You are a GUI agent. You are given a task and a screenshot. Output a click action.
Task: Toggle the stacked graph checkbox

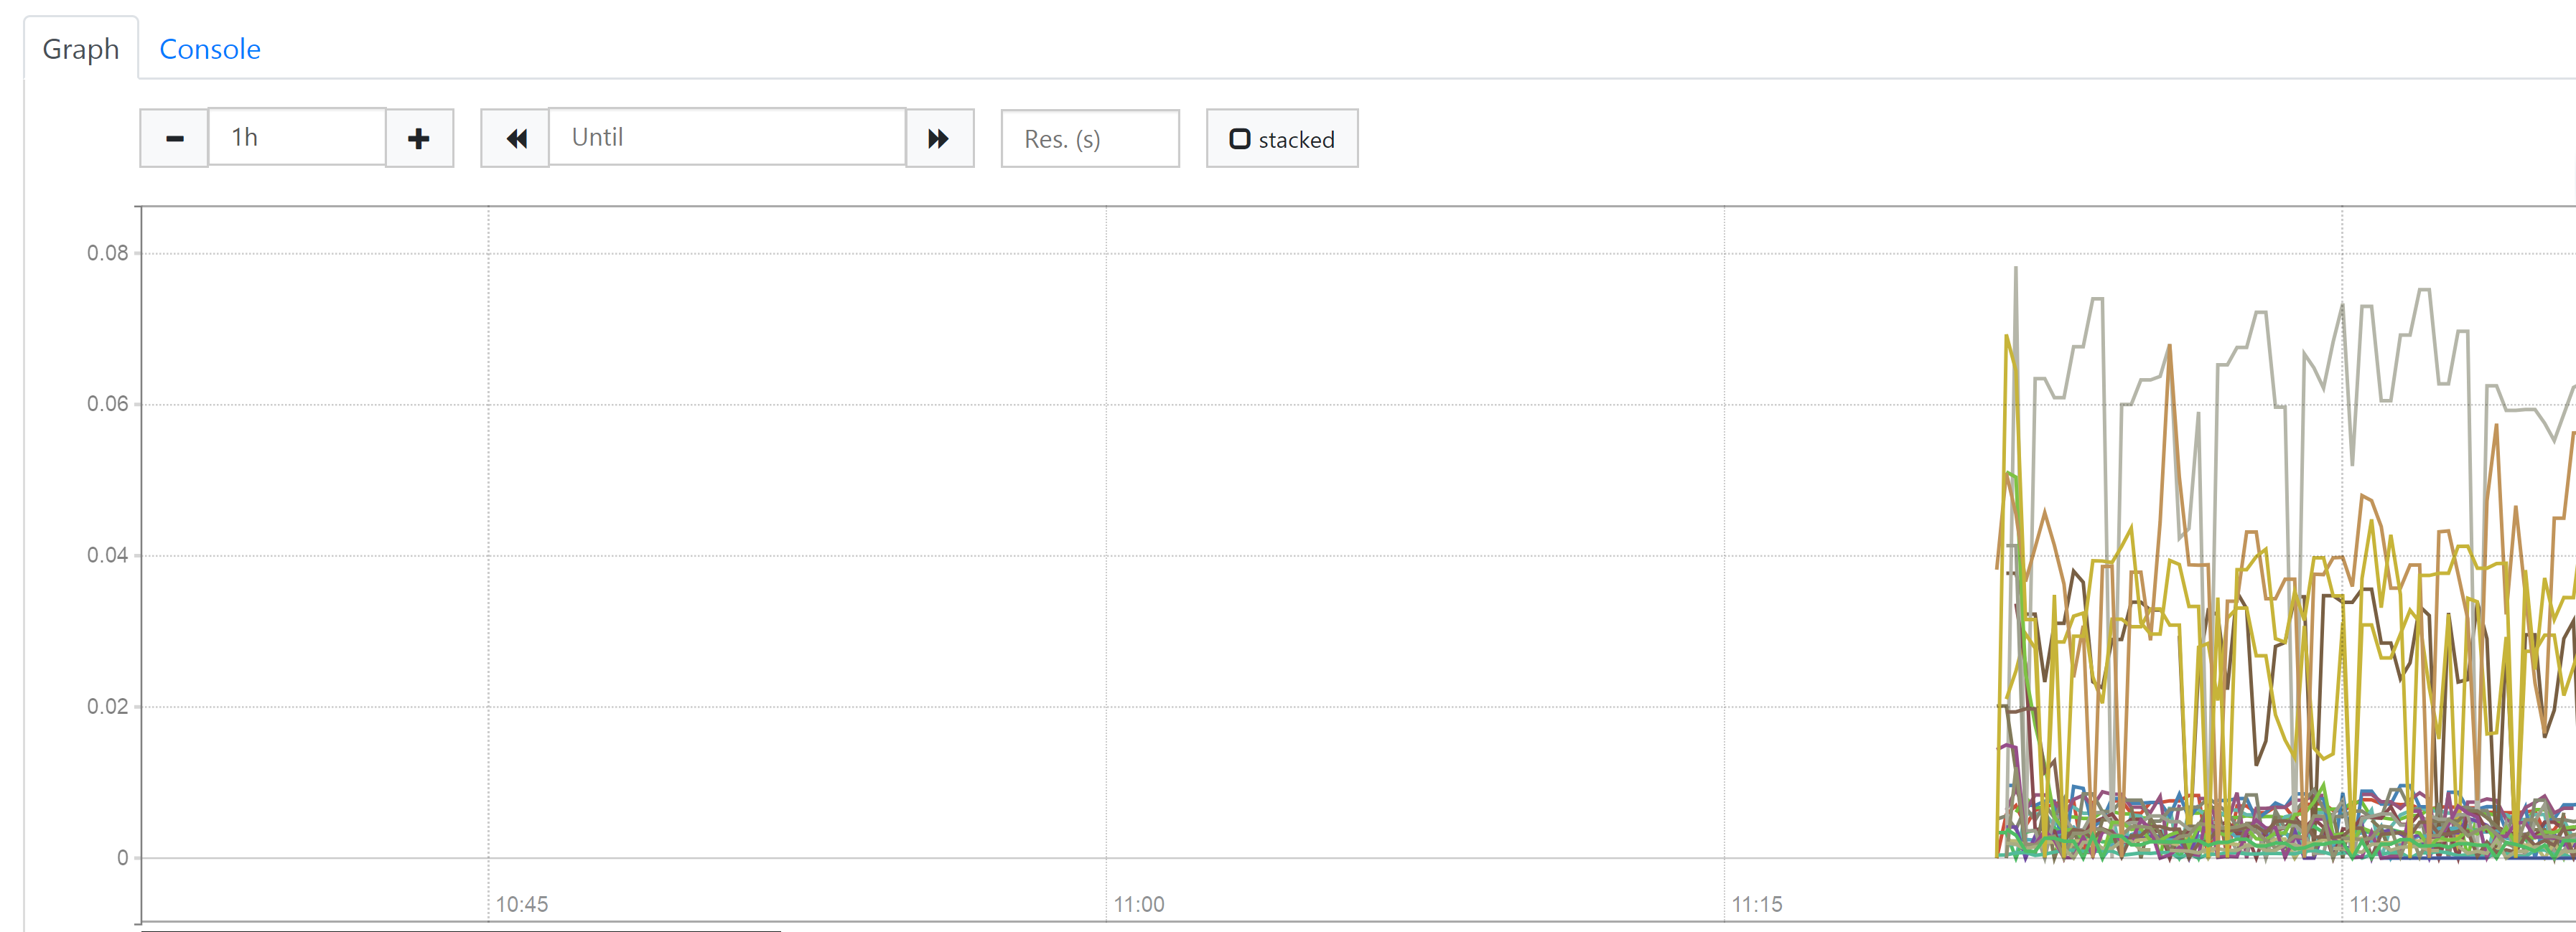[1281, 139]
